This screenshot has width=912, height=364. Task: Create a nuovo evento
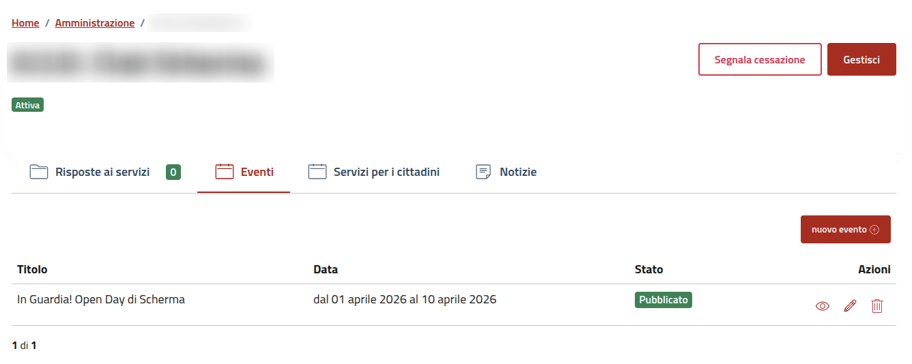pos(846,230)
